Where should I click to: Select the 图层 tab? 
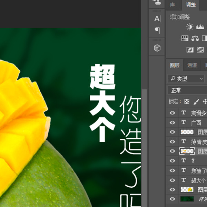175,65
